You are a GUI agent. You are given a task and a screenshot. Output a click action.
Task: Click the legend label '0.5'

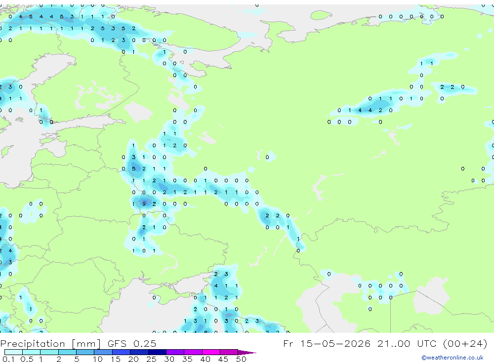point(27,359)
